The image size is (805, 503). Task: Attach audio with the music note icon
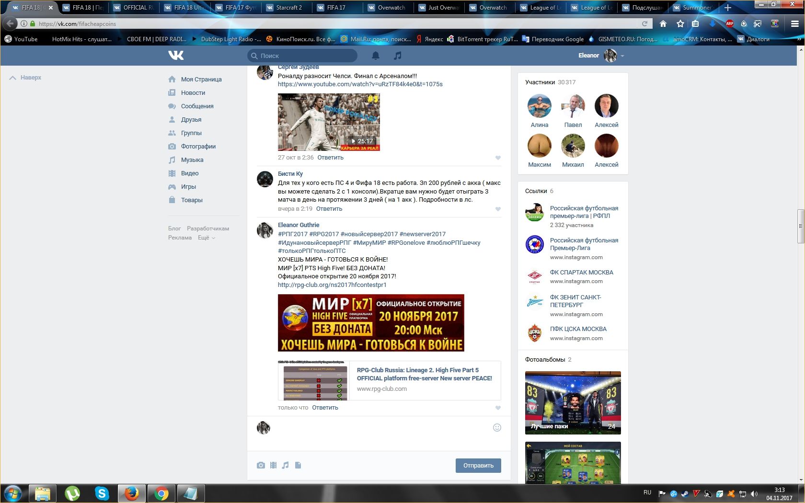coord(286,465)
